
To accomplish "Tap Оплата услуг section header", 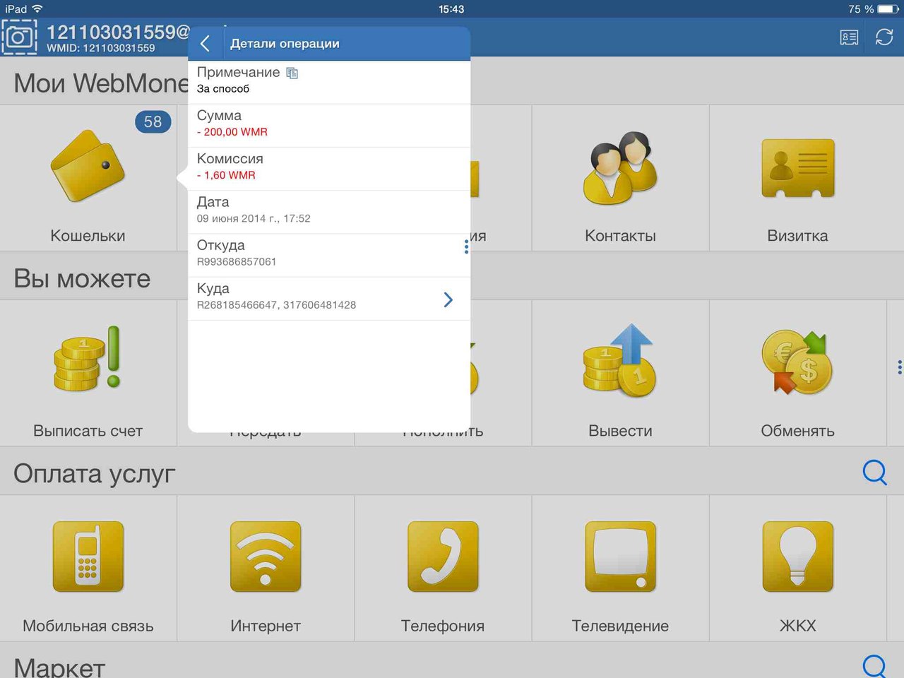I will coord(94,474).
